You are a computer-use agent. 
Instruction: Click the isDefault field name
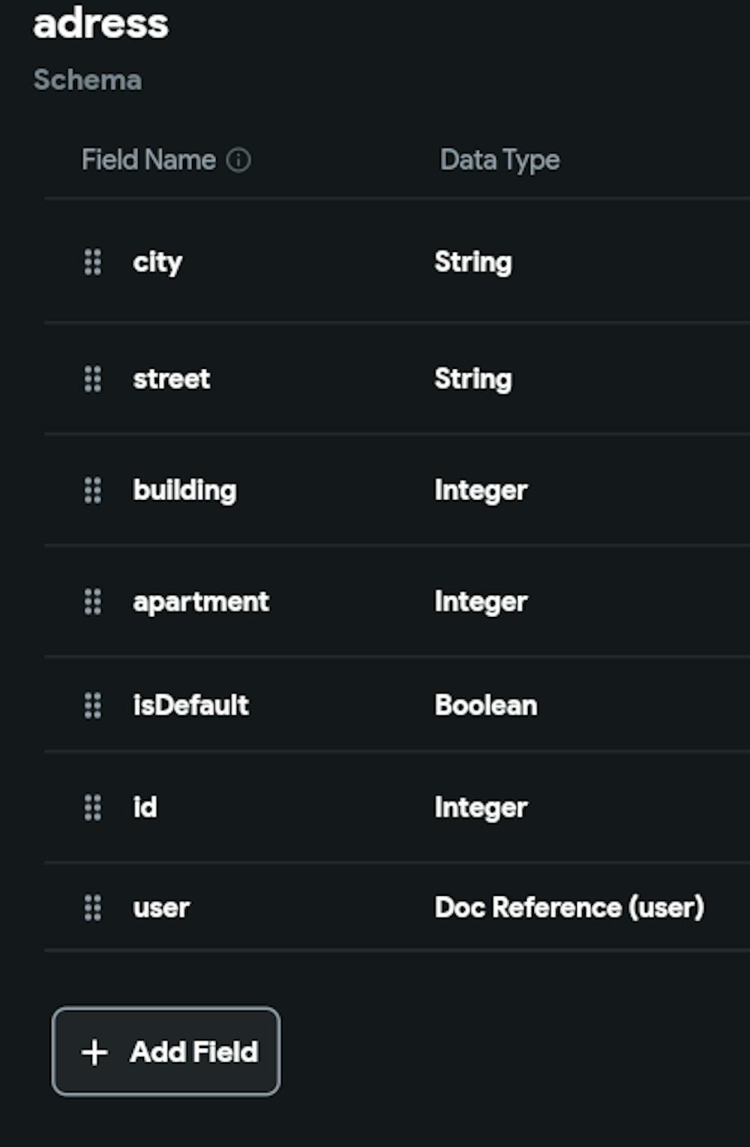pyautogui.click(x=191, y=705)
